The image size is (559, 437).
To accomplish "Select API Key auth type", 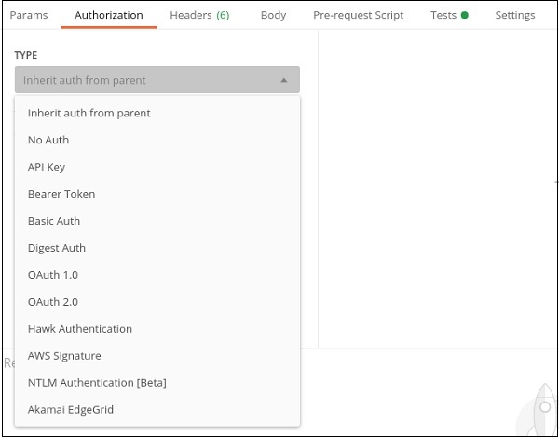I will coord(47,167).
